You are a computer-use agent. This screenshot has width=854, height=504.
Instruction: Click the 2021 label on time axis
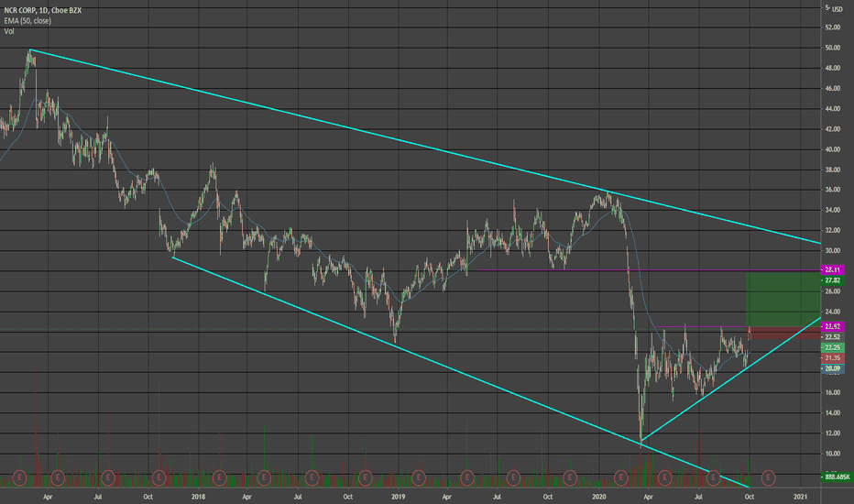(x=800, y=497)
